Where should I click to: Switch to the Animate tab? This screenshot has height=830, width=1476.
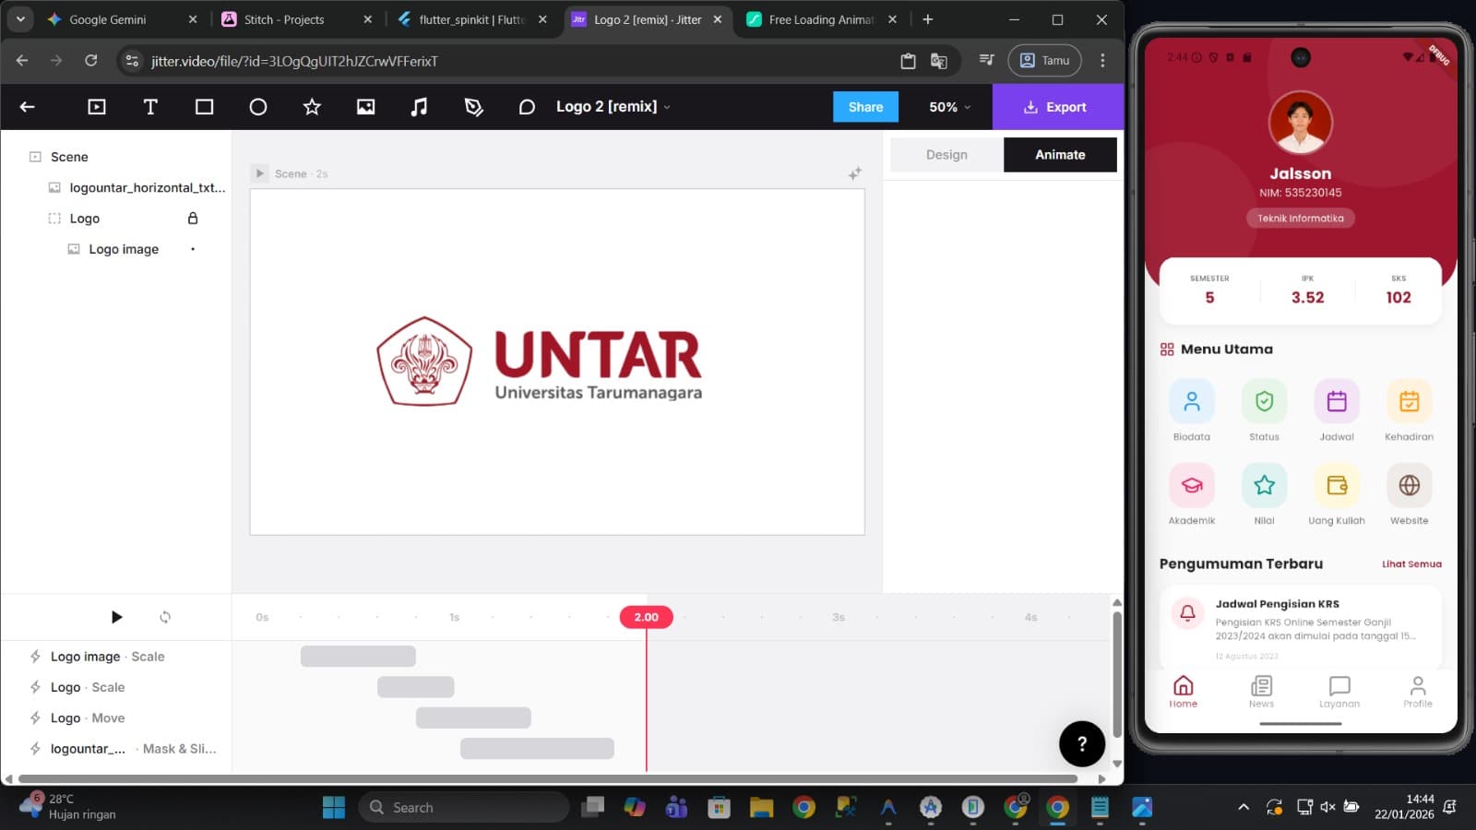[1060, 155]
